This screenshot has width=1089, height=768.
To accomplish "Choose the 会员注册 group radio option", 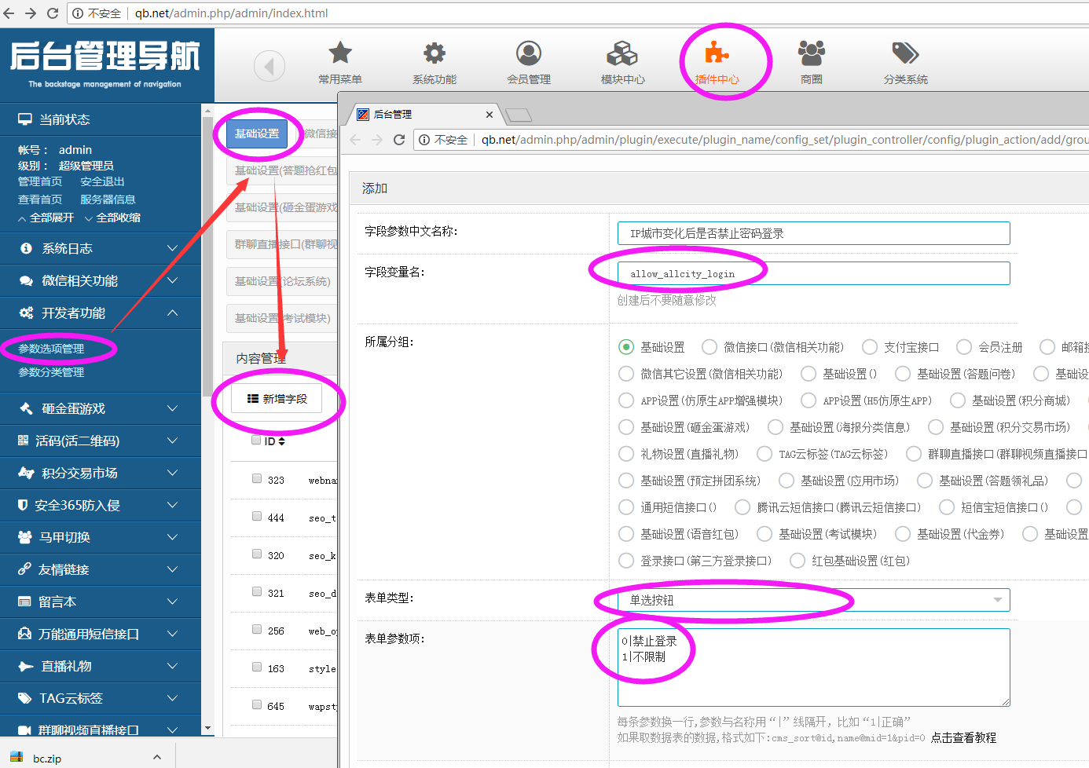I will pyautogui.click(x=964, y=347).
